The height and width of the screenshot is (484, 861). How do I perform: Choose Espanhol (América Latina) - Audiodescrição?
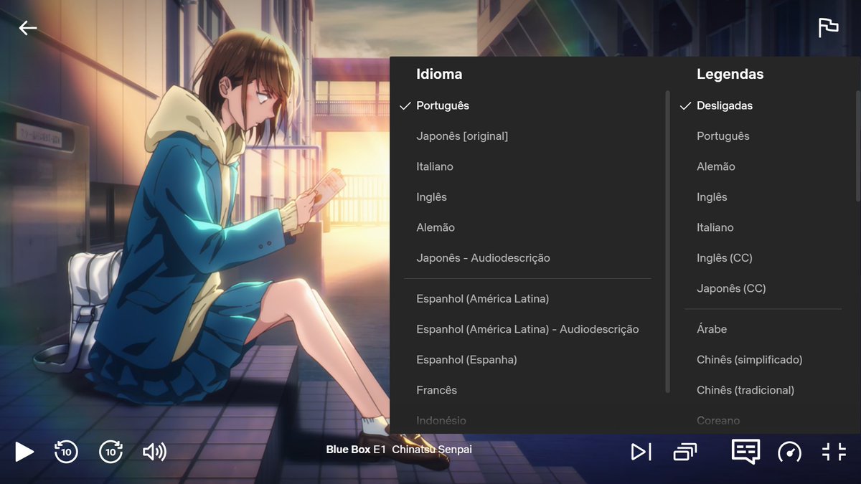tap(527, 329)
